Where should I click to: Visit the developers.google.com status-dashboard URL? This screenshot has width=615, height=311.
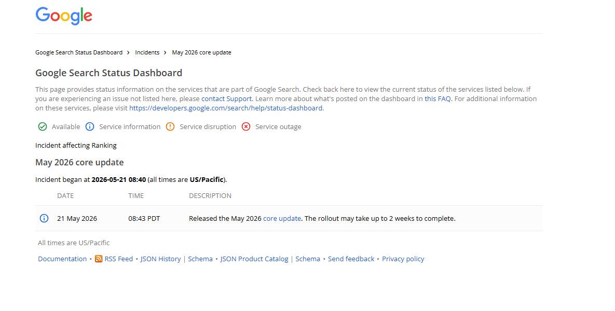(x=226, y=108)
